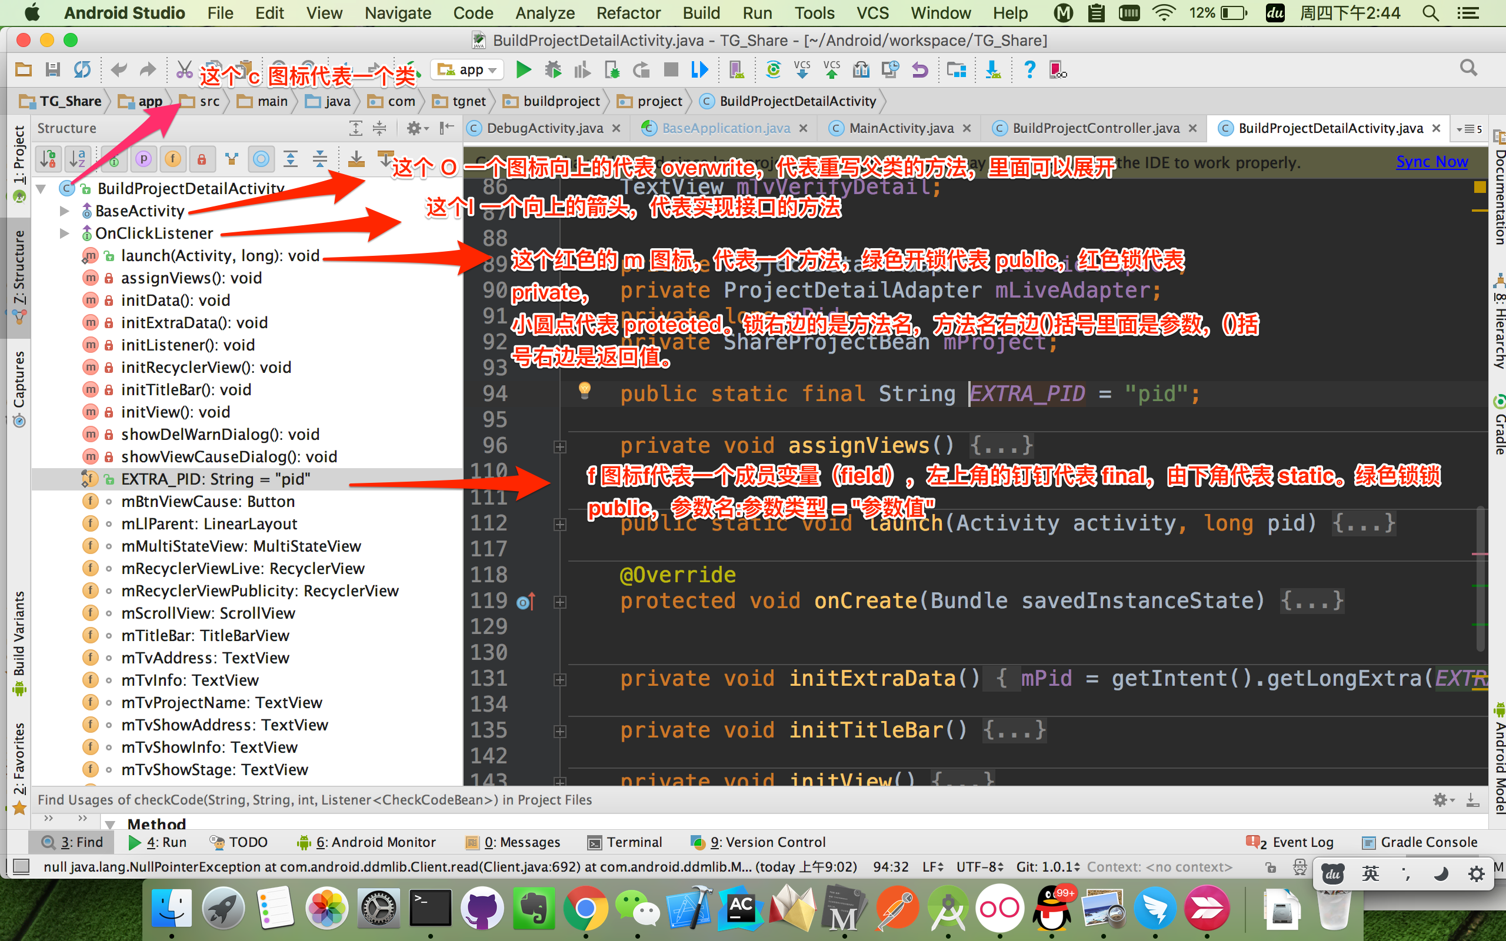Image resolution: width=1506 pixels, height=941 pixels.
Task: Toggle Show Properties (p) button
Action: [x=144, y=159]
